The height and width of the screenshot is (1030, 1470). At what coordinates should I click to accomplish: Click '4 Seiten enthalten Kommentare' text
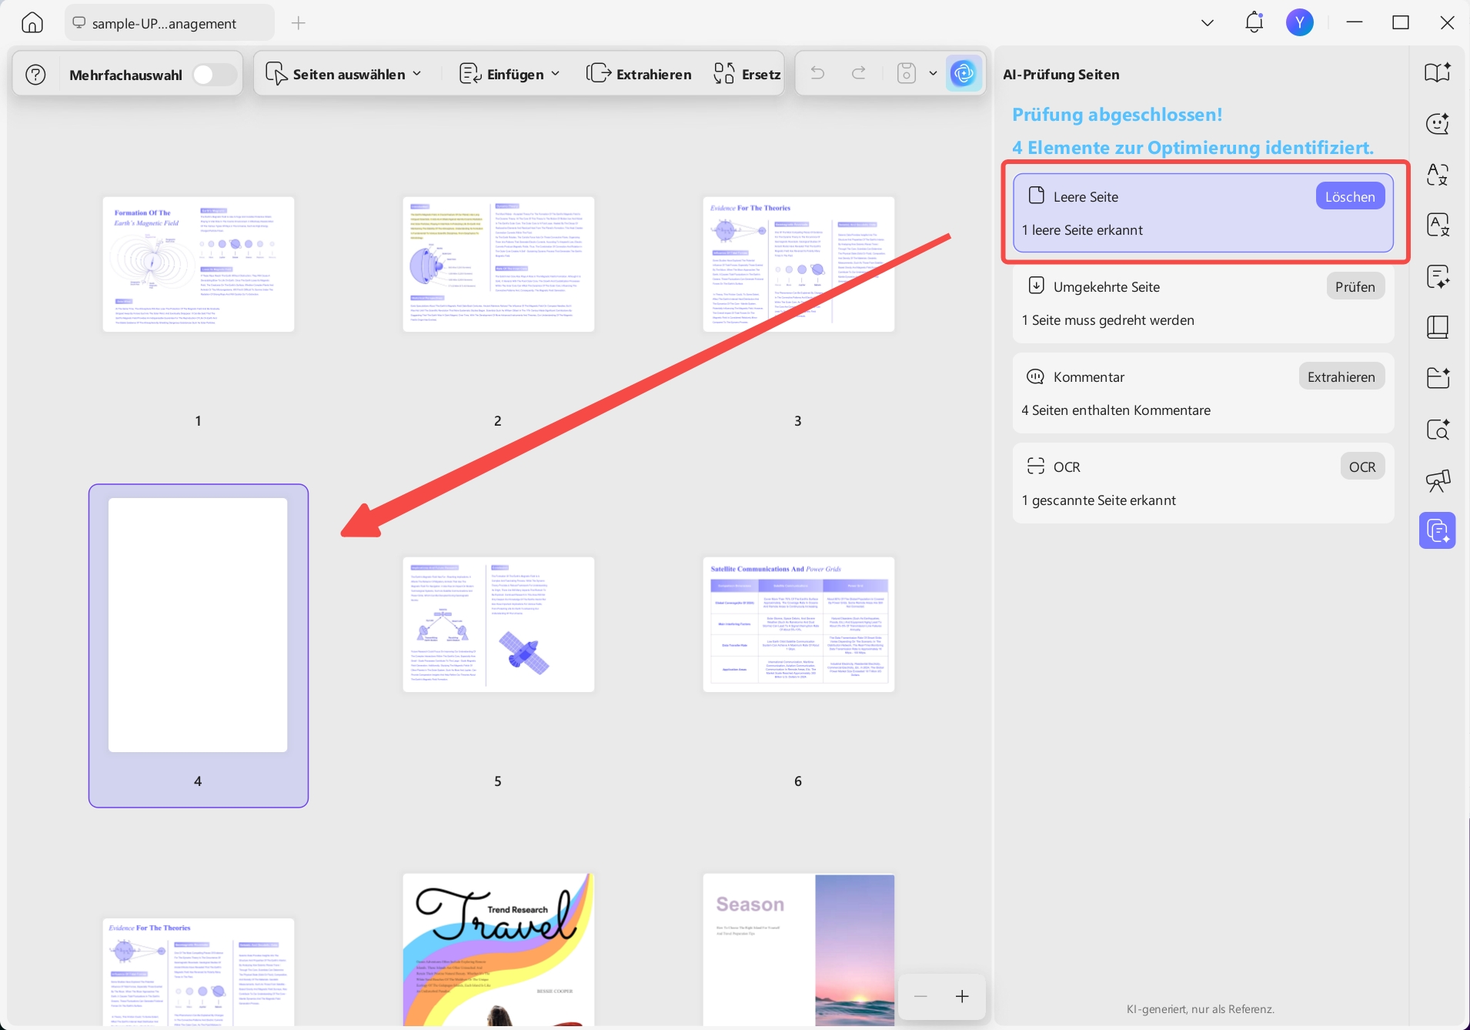[1116, 410]
